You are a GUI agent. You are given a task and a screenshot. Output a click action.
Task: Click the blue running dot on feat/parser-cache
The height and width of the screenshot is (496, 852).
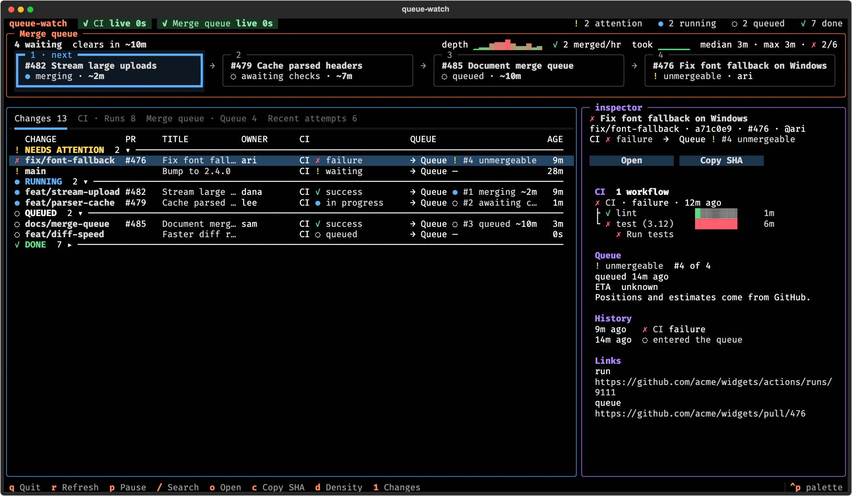point(17,203)
